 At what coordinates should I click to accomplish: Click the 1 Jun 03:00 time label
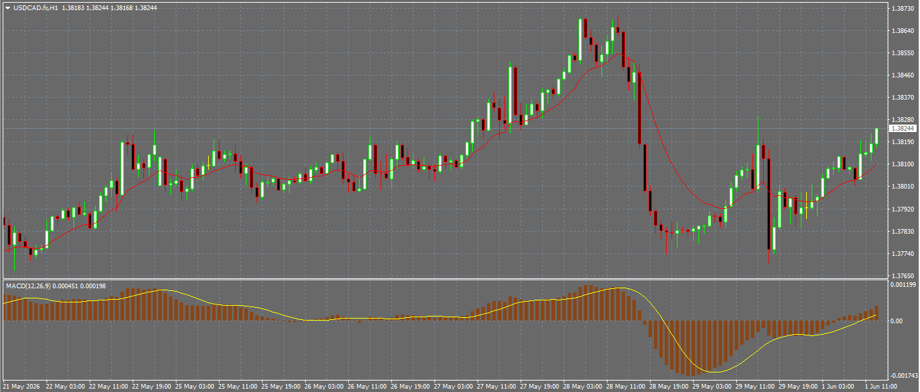click(x=838, y=387)
